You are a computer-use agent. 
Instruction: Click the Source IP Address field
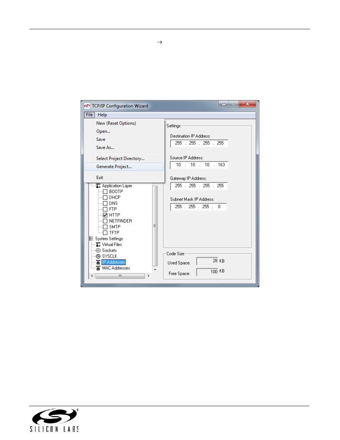(199, 165)
